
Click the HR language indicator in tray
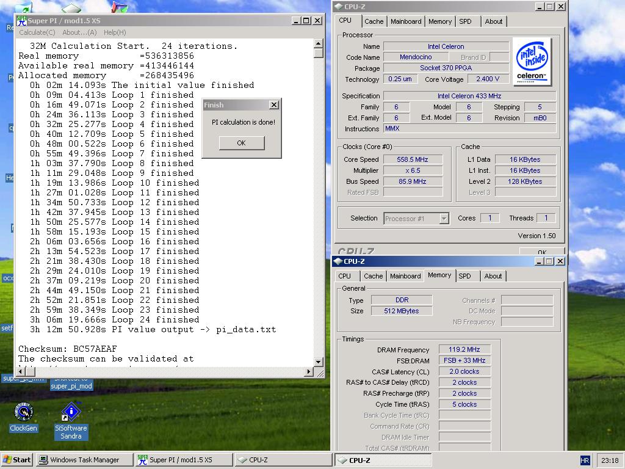585,460
